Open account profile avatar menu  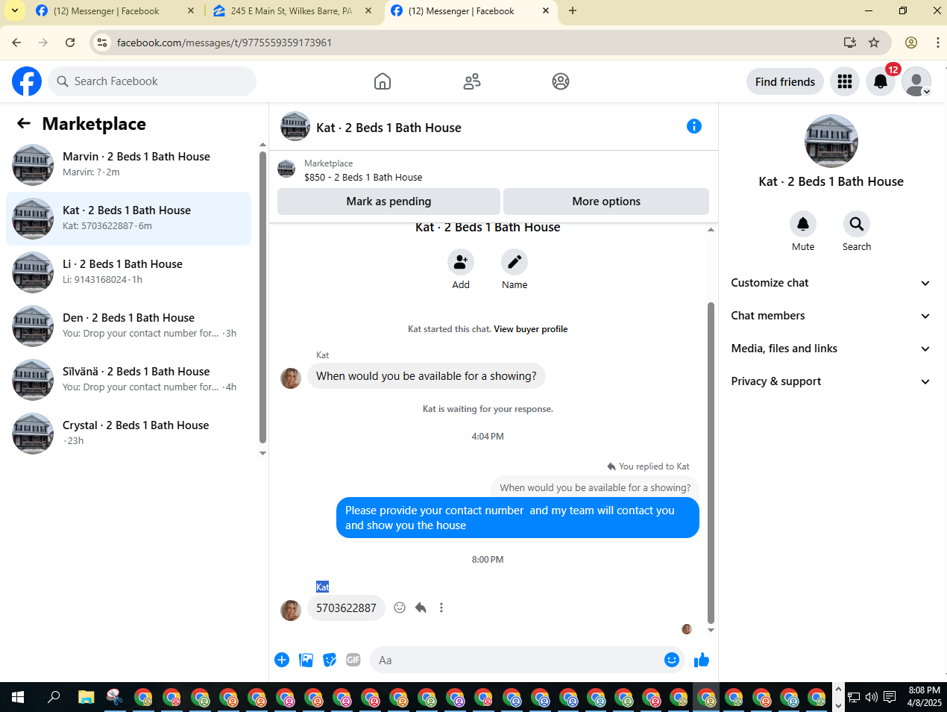(916, 81)
